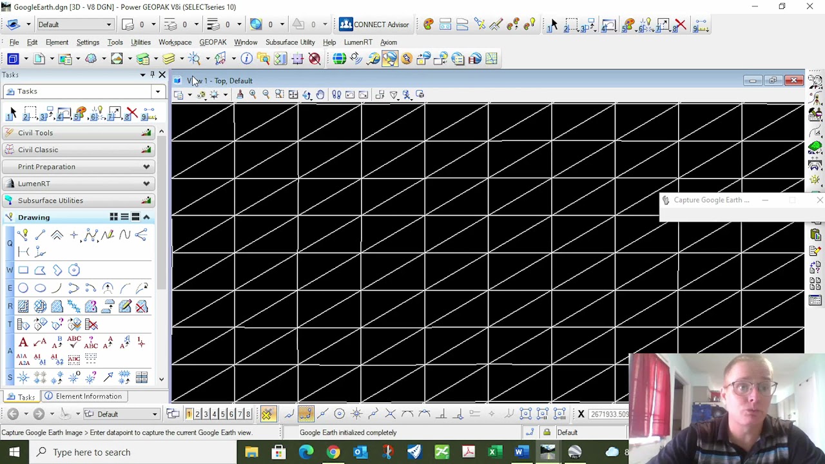Toggle AccuSnap snap mode button
This screenshot has height=464, width=825.
click(x=267, y=414)
